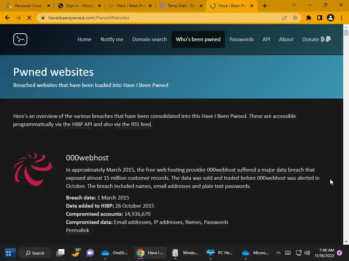Click the breach date '1 March 2015'
This screenshot has width=349, height=261.
113,197
